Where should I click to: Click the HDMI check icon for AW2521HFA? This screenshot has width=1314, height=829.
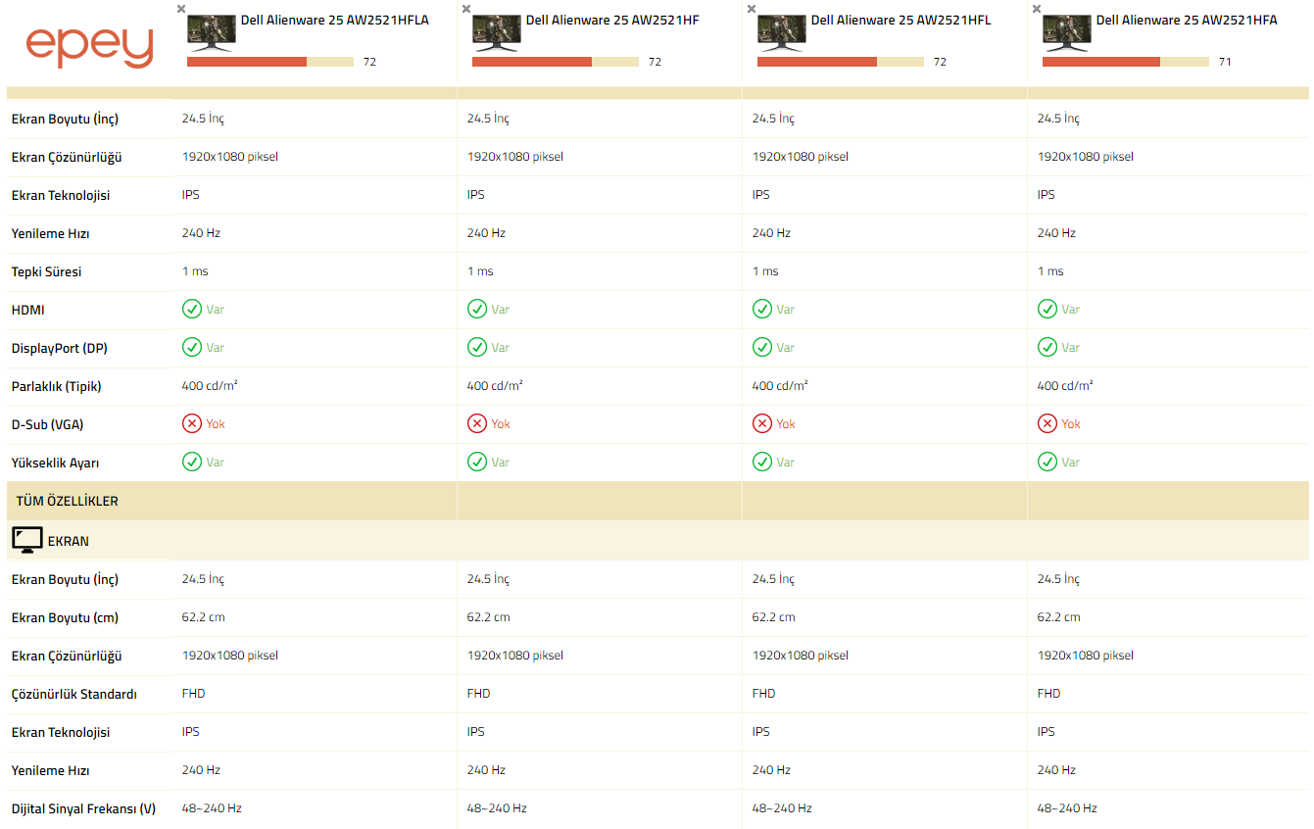click(x=1047, y=310)
